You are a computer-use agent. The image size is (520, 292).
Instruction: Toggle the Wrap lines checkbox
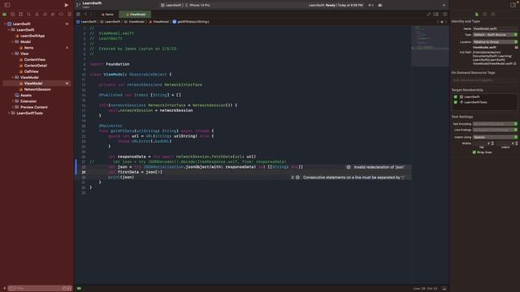pyautogui.click(x=474, y=152)
